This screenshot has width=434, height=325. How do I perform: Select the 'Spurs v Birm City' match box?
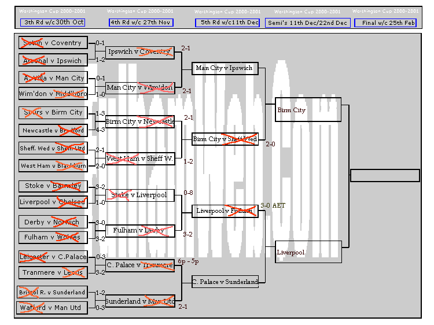pos(53,113)
